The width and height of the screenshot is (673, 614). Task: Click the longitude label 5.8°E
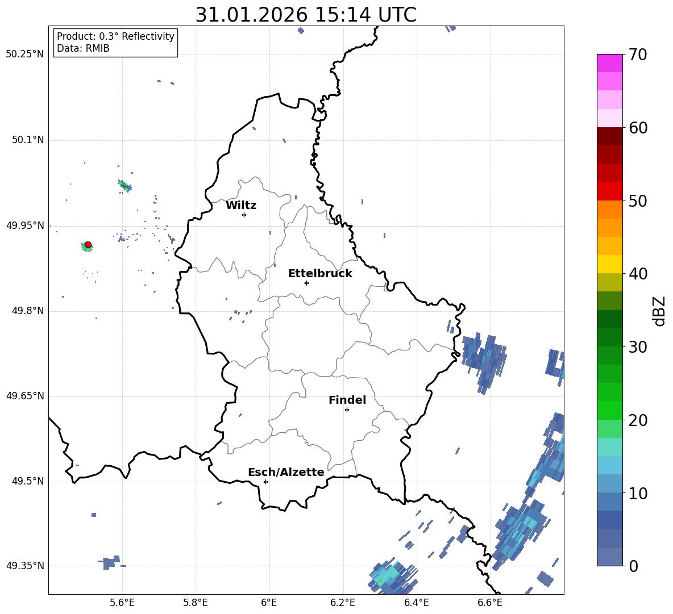[196, 603]
